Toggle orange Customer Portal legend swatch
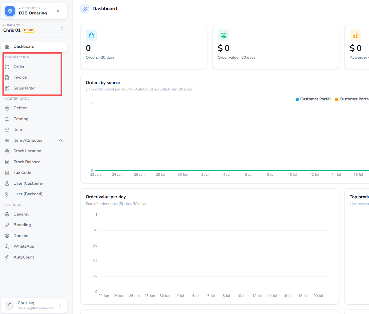This screenshot has width=369, height=314. coord(336,99)
